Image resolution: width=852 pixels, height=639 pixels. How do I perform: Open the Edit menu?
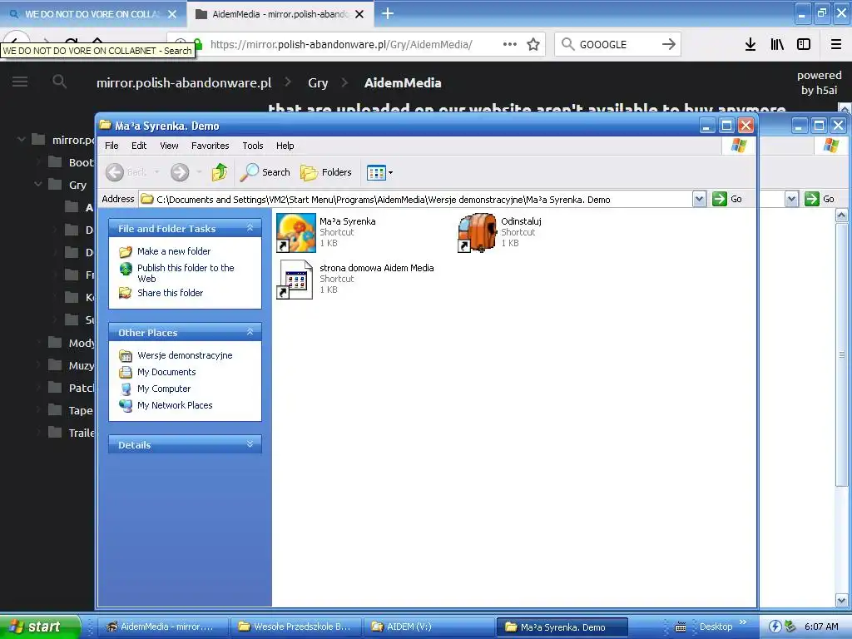click(139, 146)
